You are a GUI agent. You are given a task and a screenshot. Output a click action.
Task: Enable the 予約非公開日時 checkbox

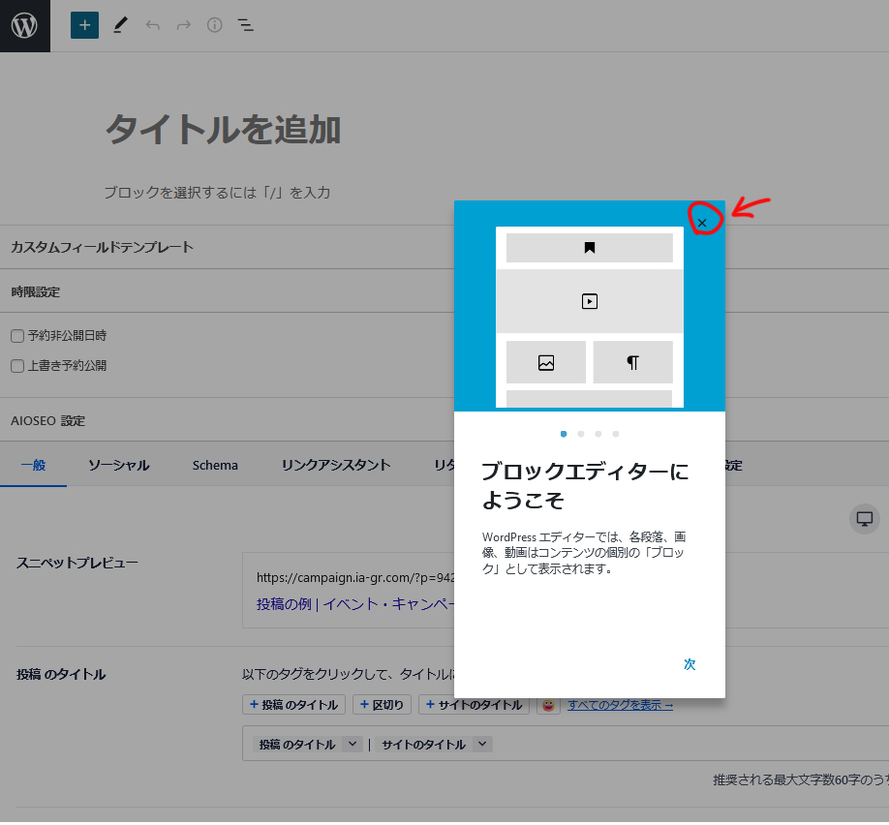coord(17,336)
